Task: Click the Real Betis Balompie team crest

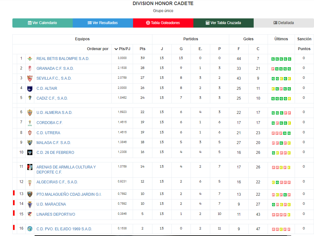Action: (30, 59)
